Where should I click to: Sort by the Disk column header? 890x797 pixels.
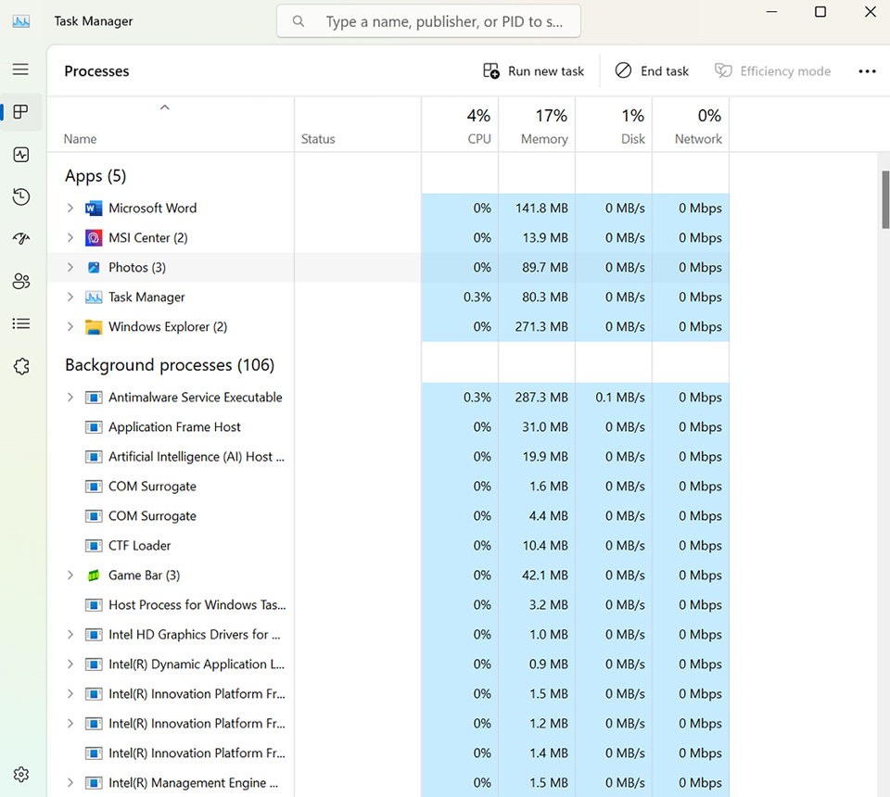pos(614,125)
